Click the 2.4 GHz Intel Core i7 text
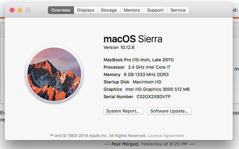Image resolution: width=239 pixels, height=149 pixels. tap(149, 67)
